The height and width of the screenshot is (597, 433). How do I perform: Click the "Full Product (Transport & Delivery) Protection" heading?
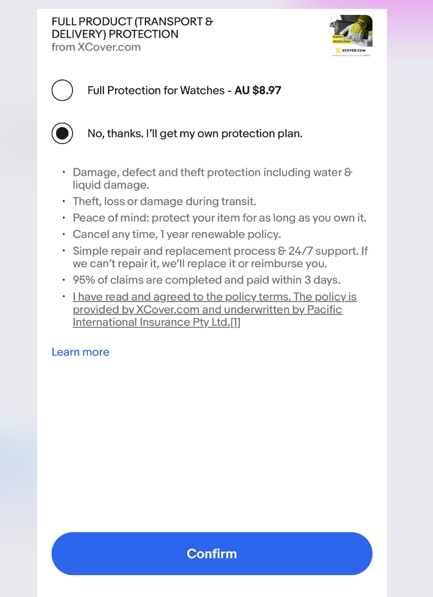[133, 28]
